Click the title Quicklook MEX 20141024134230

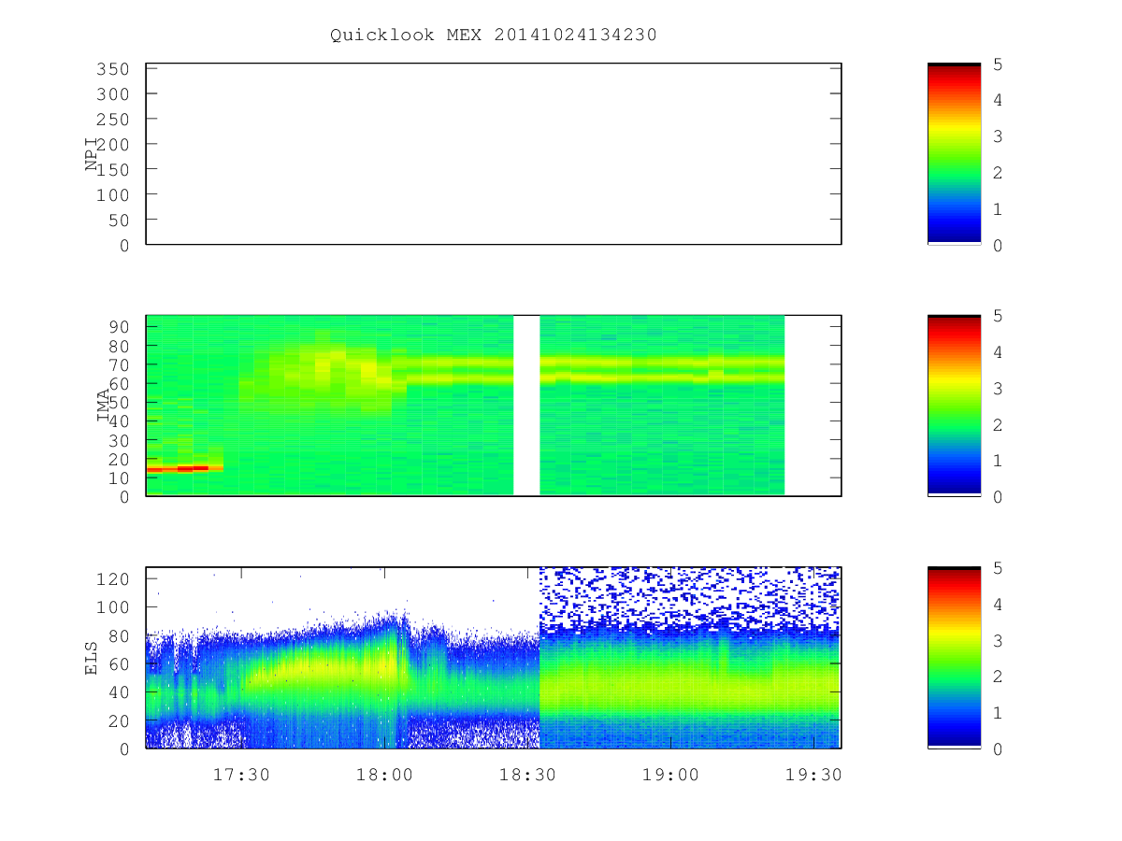[494, 35]
